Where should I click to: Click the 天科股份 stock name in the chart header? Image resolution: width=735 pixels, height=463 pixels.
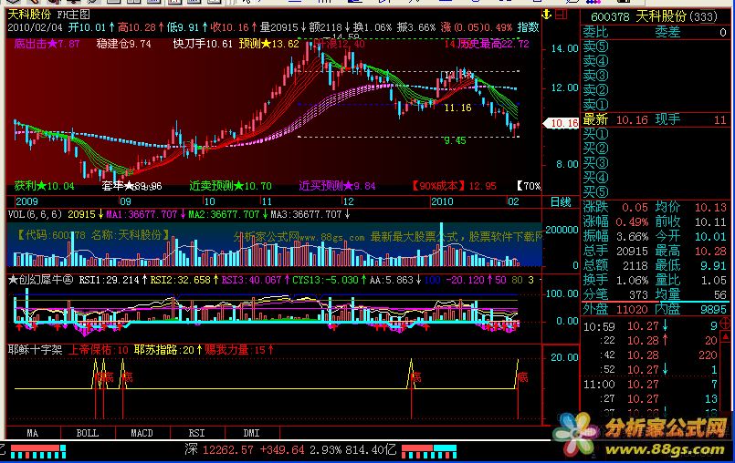coord(29,15)
